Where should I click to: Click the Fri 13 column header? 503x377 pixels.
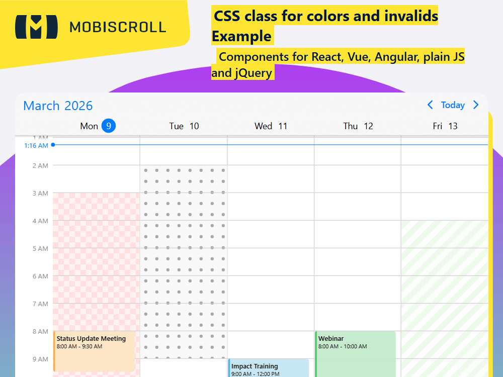445,126
